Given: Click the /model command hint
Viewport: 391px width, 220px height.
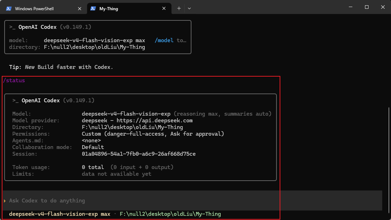Looking at the screenshot, I should [x=164, y=40].
